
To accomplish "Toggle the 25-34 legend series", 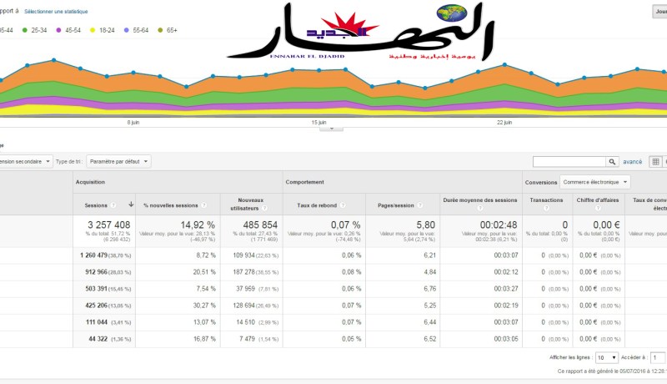I will coord(34,30).
